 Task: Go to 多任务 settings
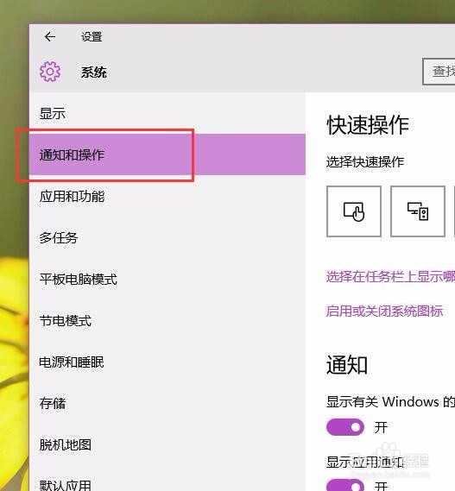tap(167, 237)
